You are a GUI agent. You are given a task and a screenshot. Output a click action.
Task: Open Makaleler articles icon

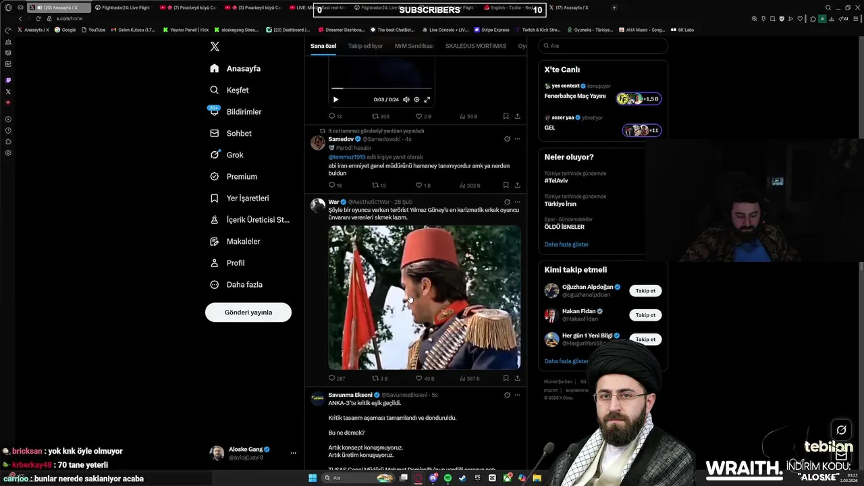pos(215,241)
